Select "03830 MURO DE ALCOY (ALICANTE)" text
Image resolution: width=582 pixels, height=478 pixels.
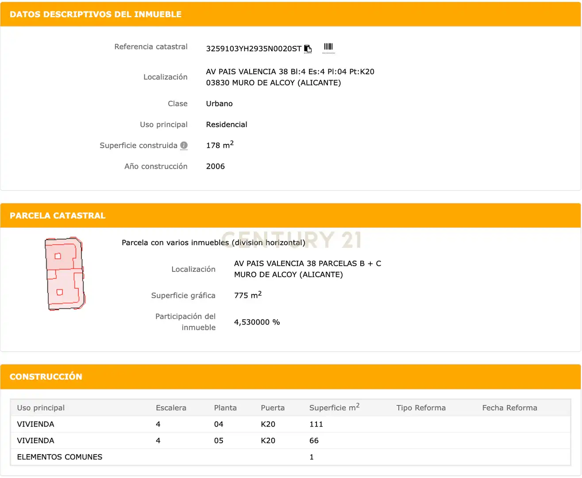pyautogui.click(x=274, y=83)
